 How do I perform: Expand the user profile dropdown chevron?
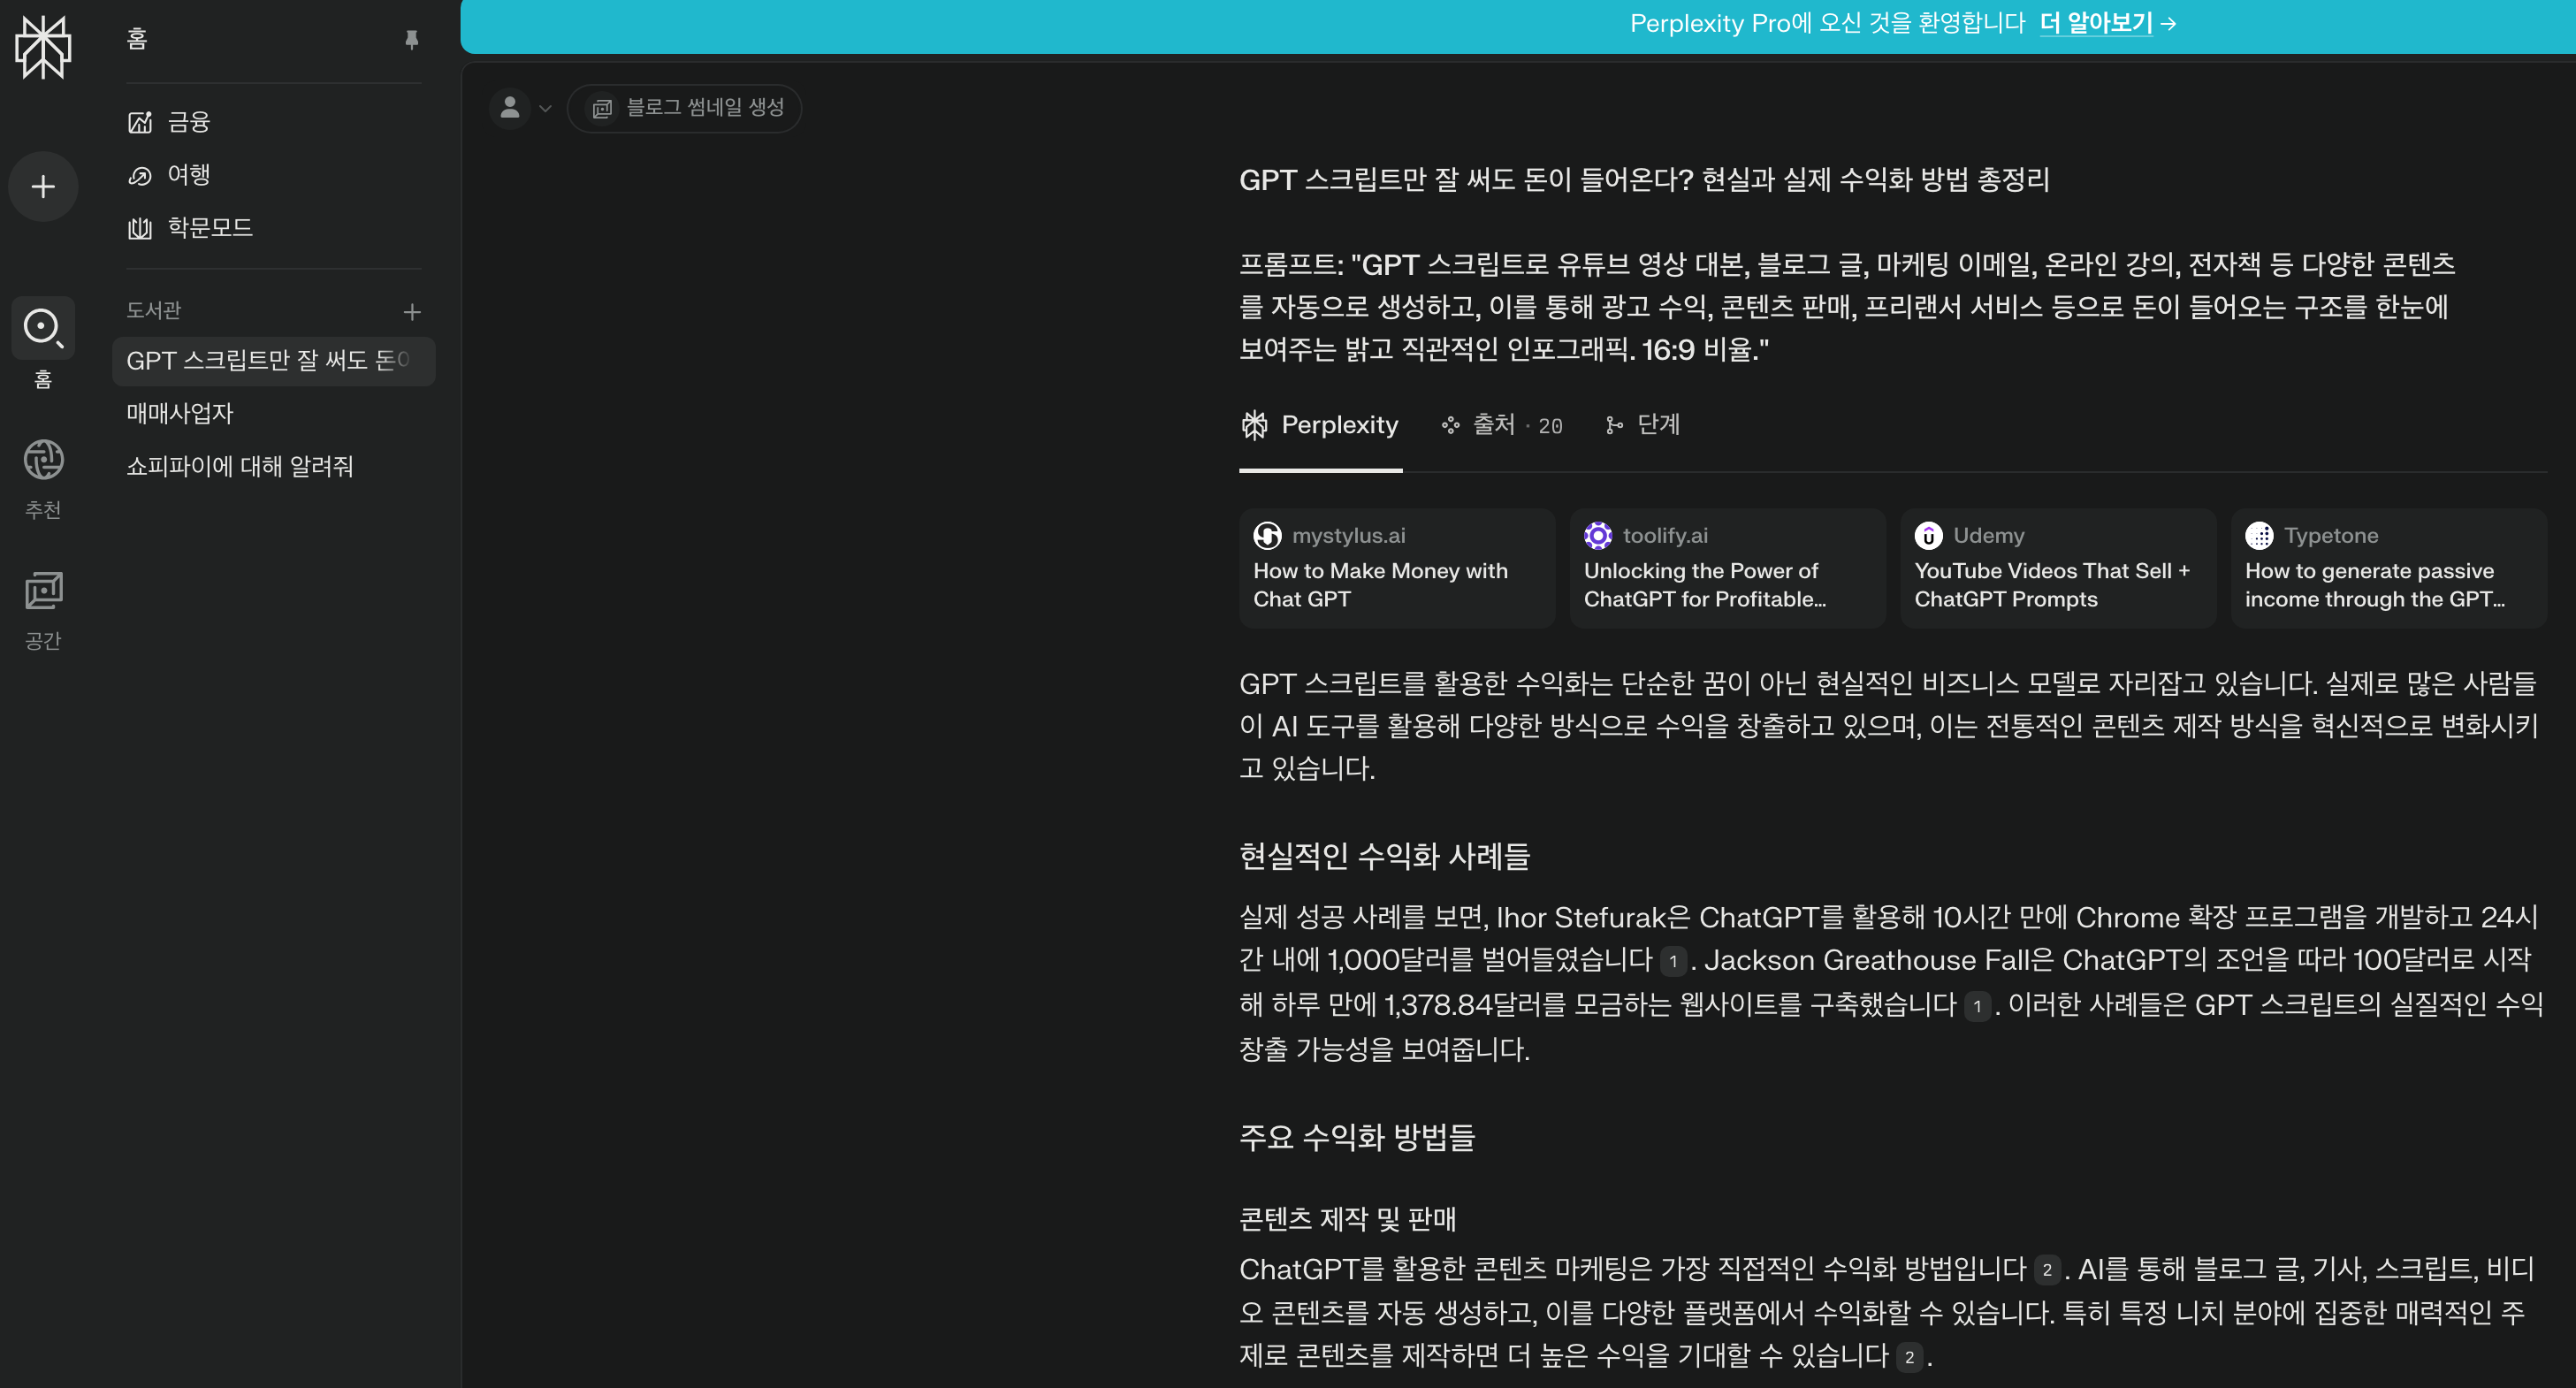click(x=545, y=108)
